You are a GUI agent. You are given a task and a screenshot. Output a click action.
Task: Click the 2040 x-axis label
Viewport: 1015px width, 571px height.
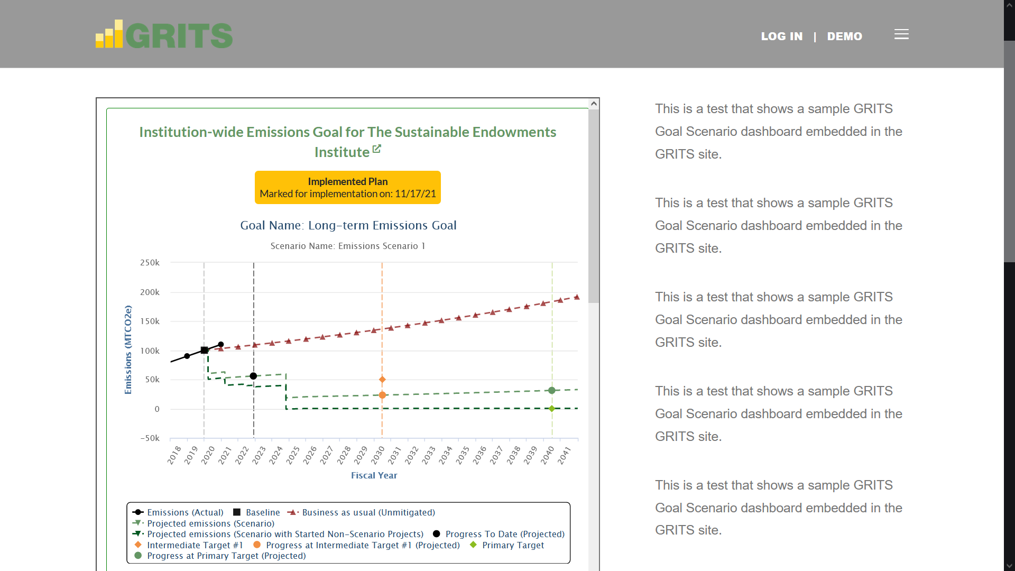547,455
